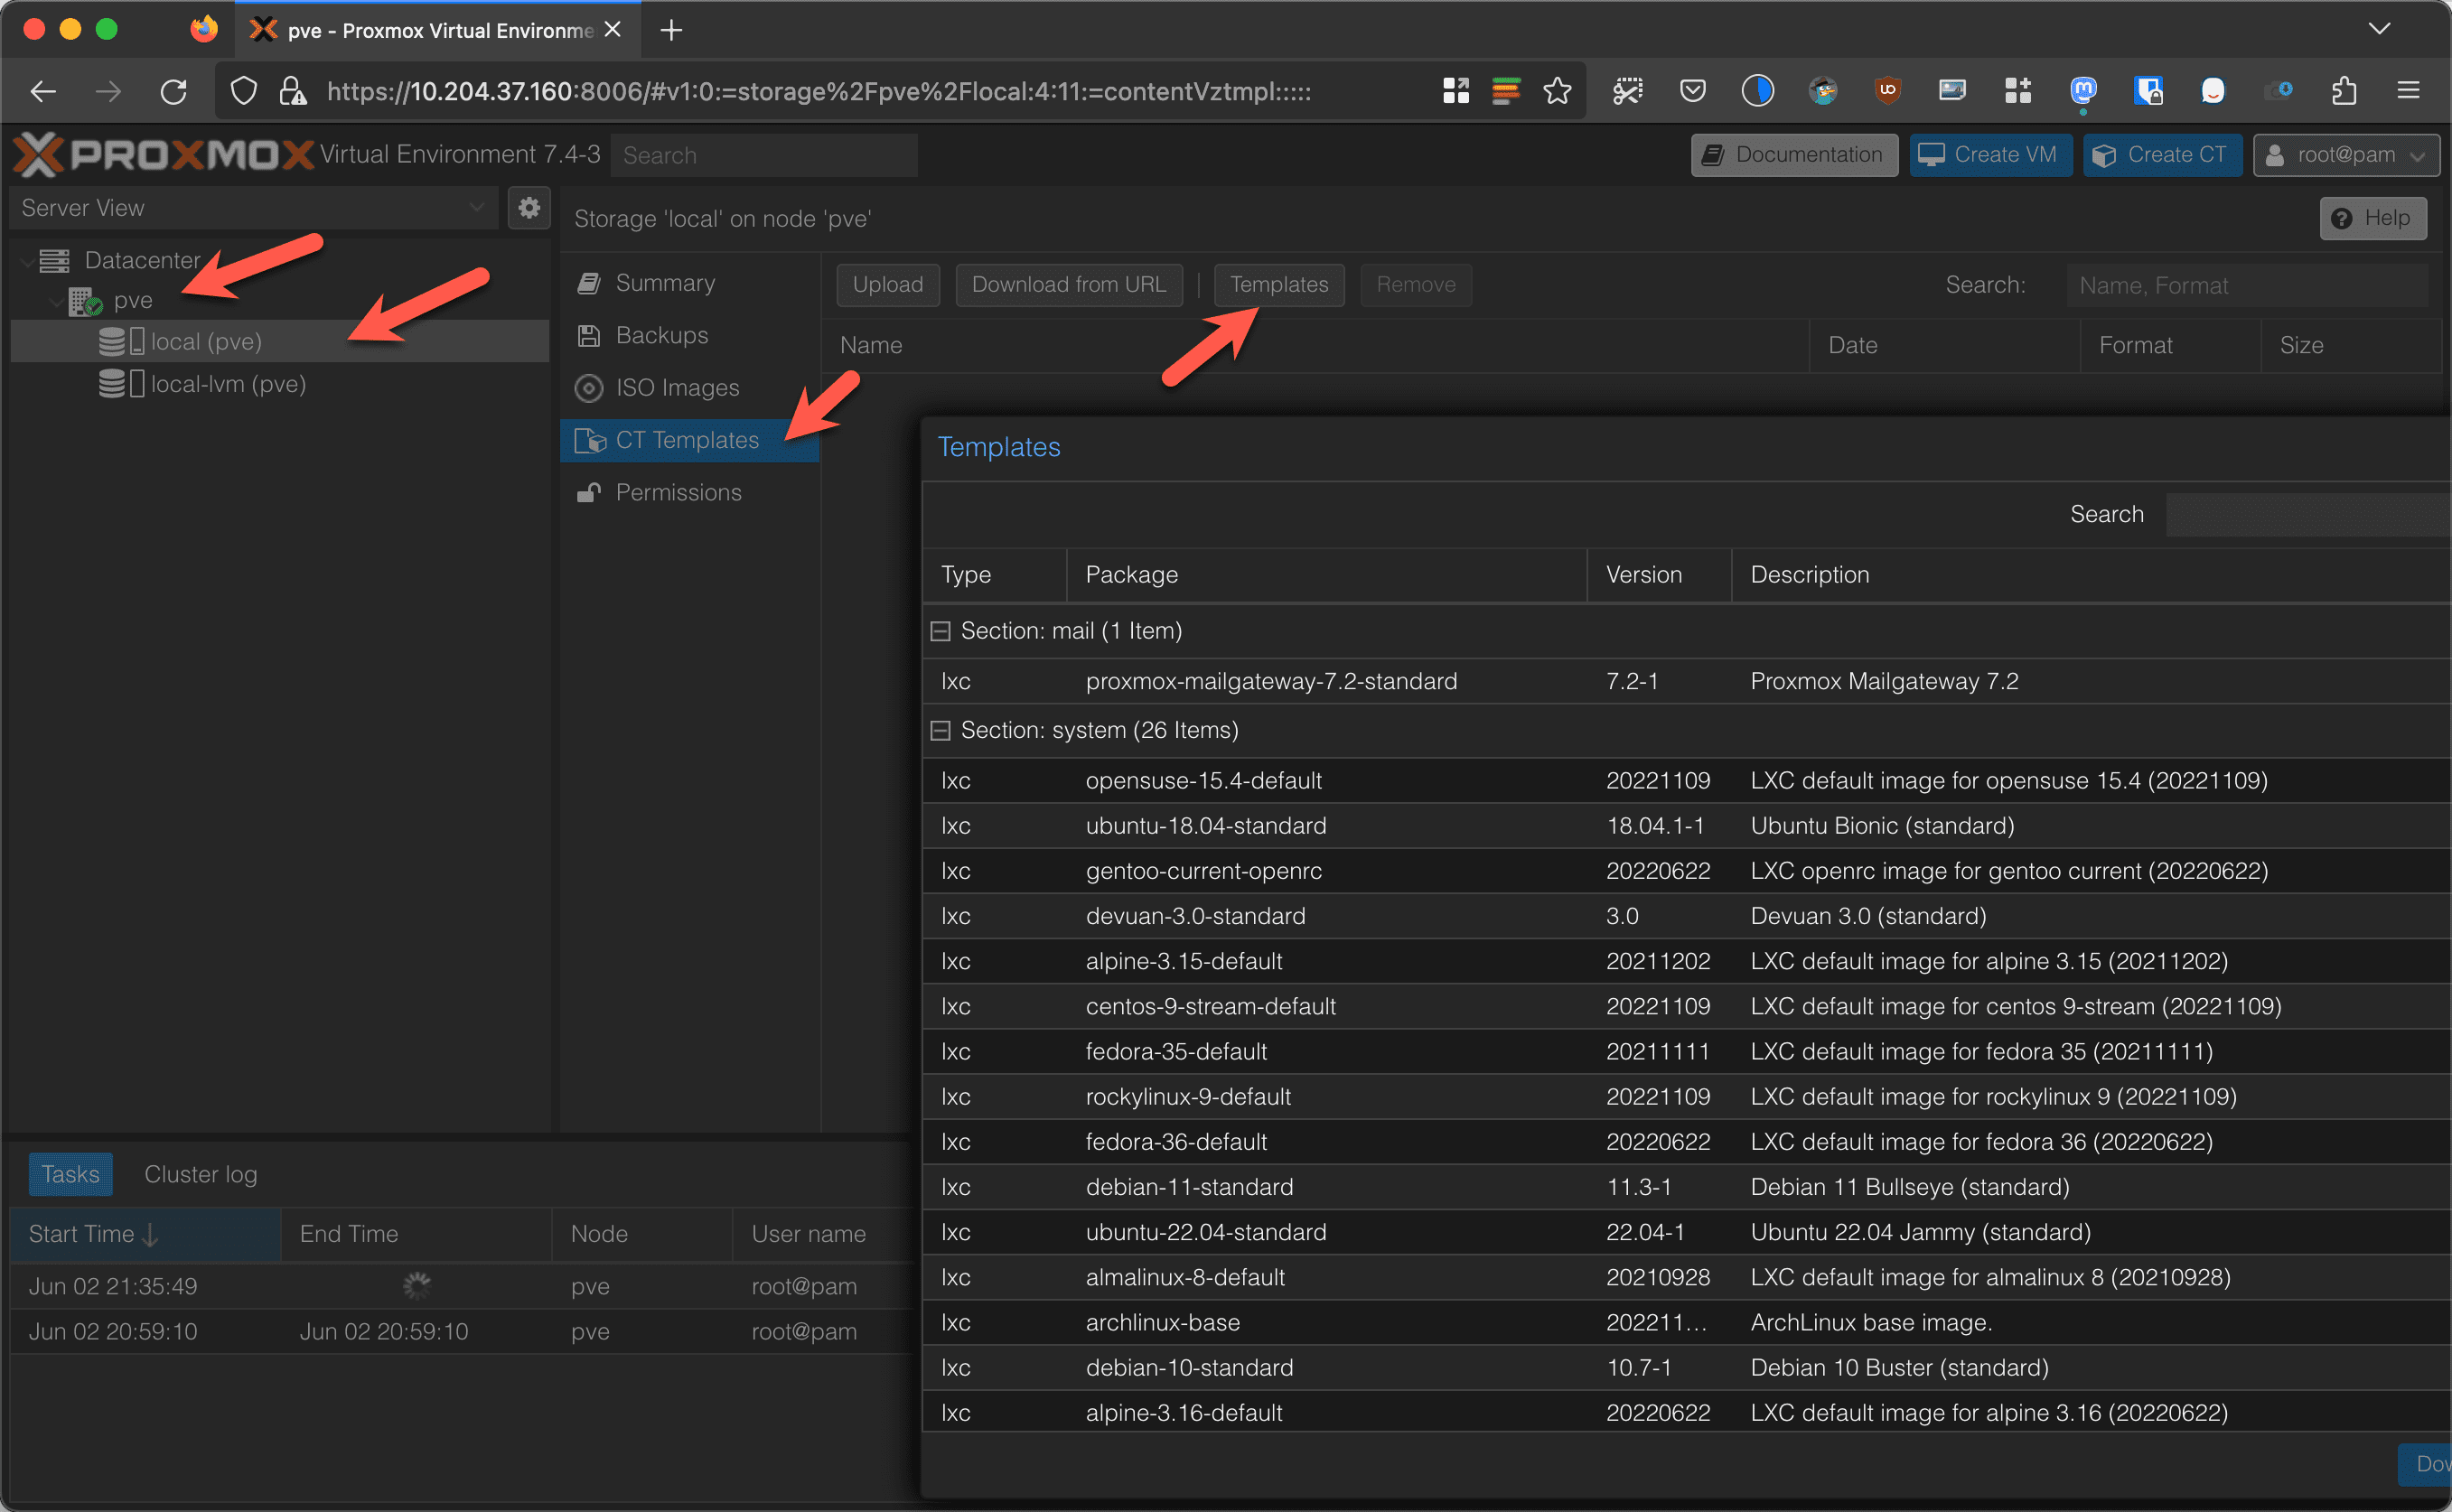Image resolution: width=2452 pixels, height=1512 pixels.
Task: Click the Datacenter server icon
Action: point(54,260)
